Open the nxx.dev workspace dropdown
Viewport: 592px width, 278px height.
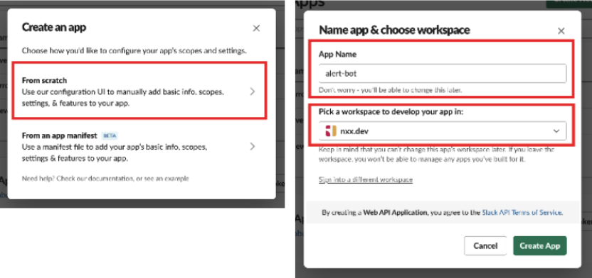tap(443, 131)
